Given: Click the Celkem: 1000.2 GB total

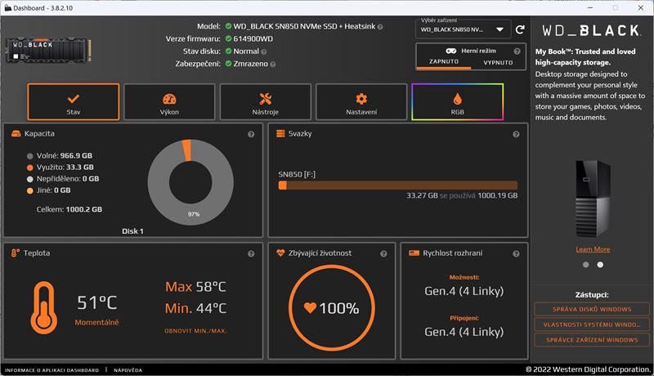Looking at the screenshot, I should (69, 209).
